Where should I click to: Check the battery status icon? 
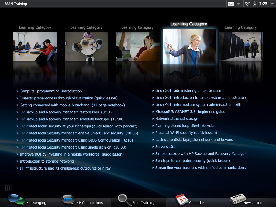254,4
